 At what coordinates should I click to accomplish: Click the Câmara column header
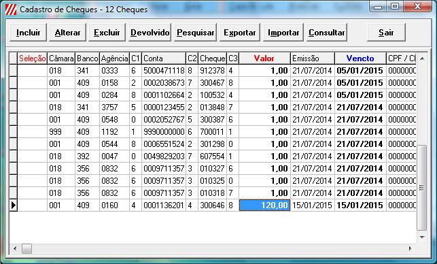pos(61,59)
